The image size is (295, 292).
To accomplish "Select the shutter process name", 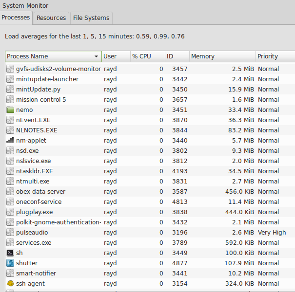I will click(x=27, y=263).
